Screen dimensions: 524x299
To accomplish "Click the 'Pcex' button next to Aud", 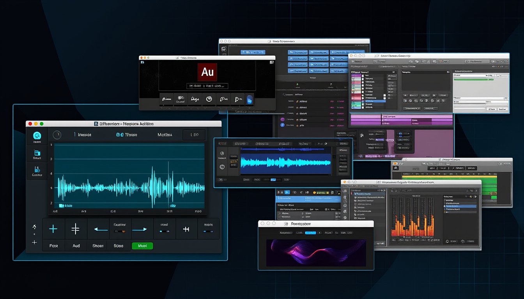I will (x=54, y=246).
